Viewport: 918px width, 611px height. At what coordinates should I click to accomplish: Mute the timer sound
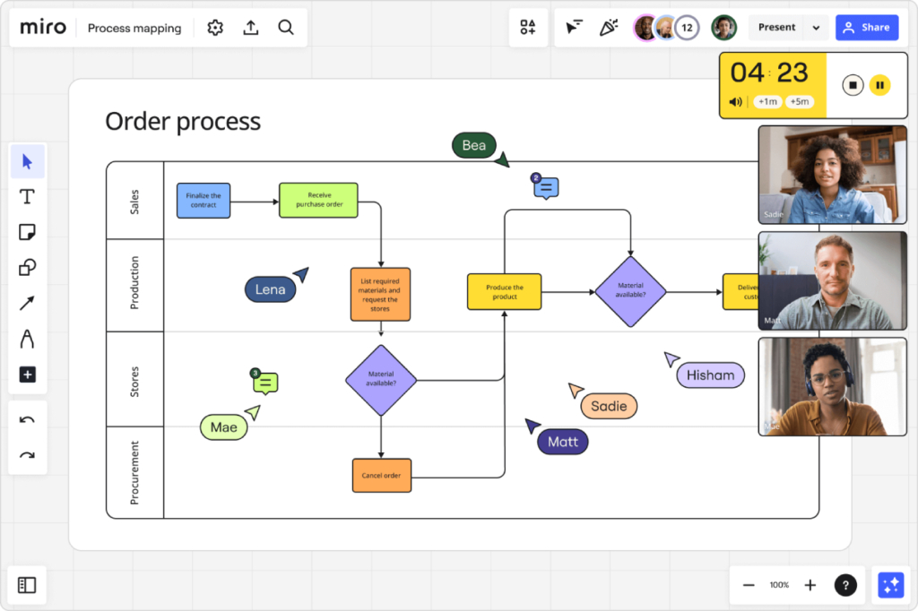[x=735, y=101]
